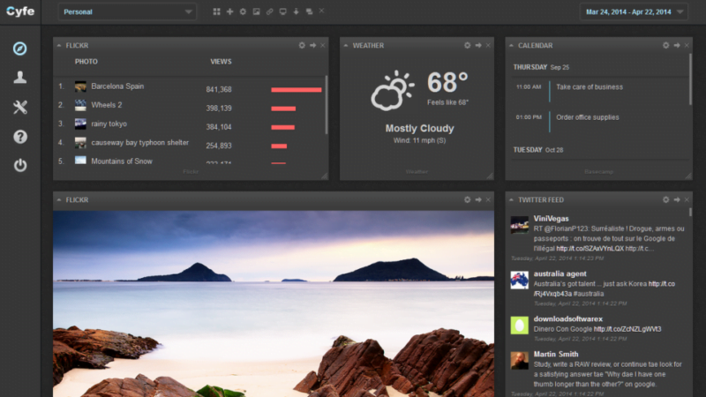Click the Calendar widget arrow export icon
The height and width of the screenshot is (397, 706).
click(677, 45)
